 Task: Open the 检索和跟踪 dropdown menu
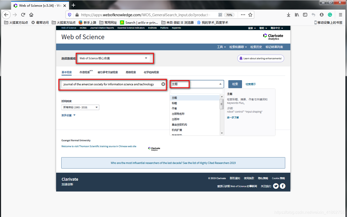pos(238,47)
